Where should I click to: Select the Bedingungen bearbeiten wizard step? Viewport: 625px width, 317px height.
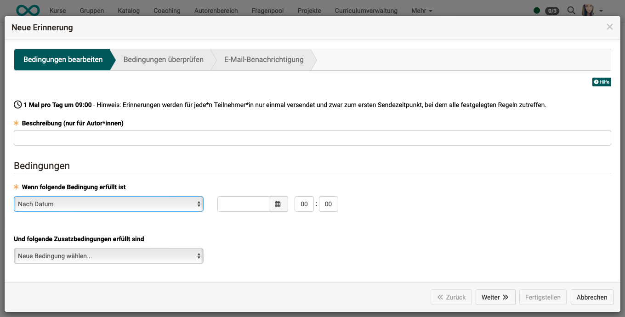point(63,60)
